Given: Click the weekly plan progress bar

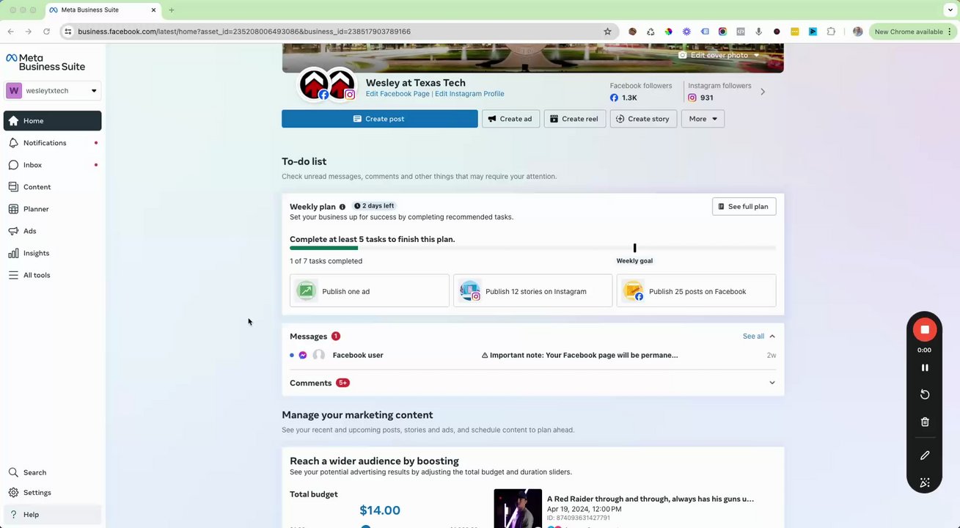Looking at the screenshot, I should coord(532,248).
